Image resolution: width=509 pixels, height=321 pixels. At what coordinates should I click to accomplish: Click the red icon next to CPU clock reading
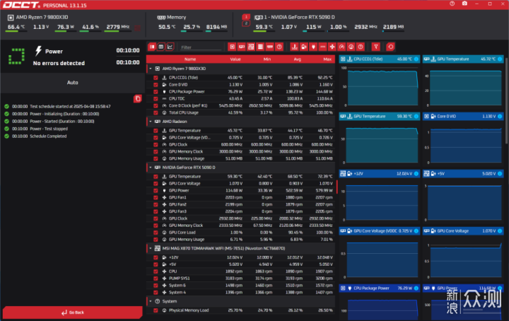[137, 28]
